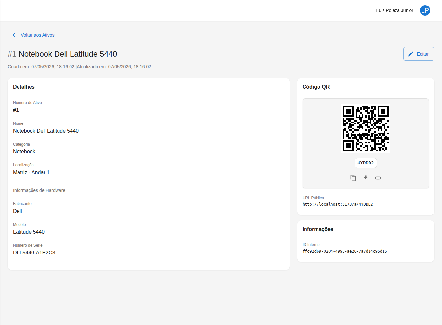Click the public URL http://localhost:5173/a/4YDDD2
The height and width of the screenshot is (325, 442).
click(338, 204)
